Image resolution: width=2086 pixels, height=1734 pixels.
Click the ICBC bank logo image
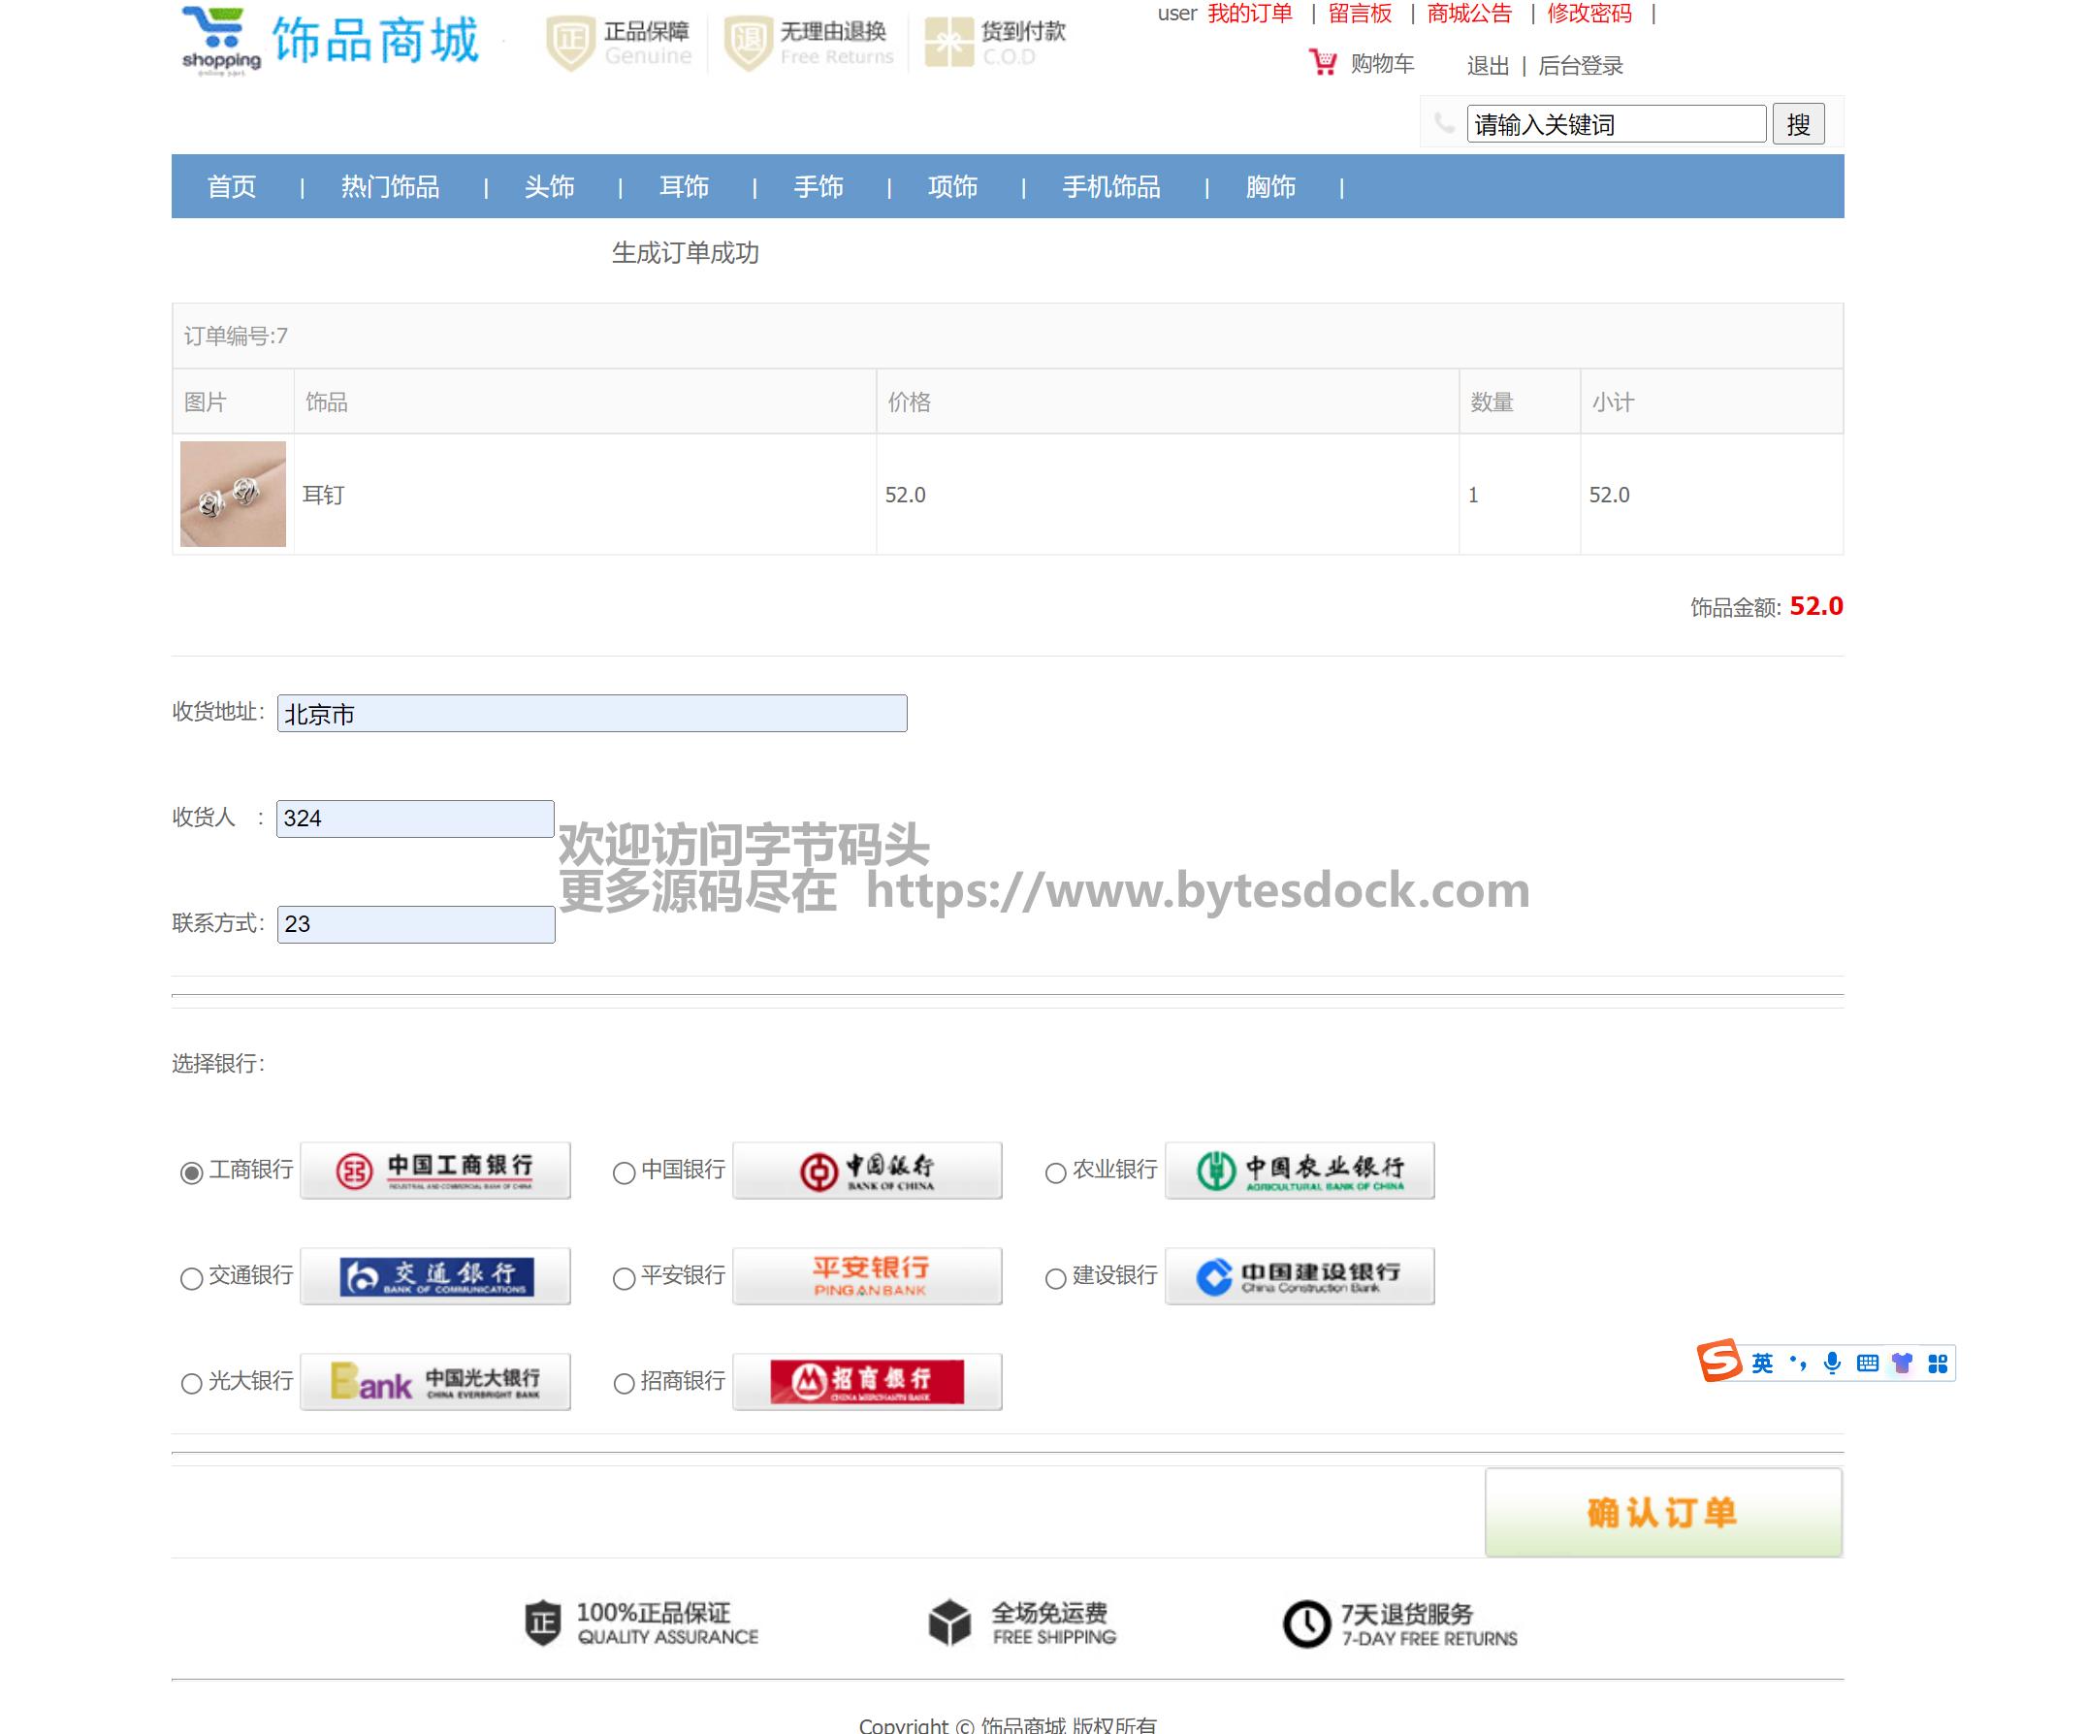click(x=435, y=1171)
